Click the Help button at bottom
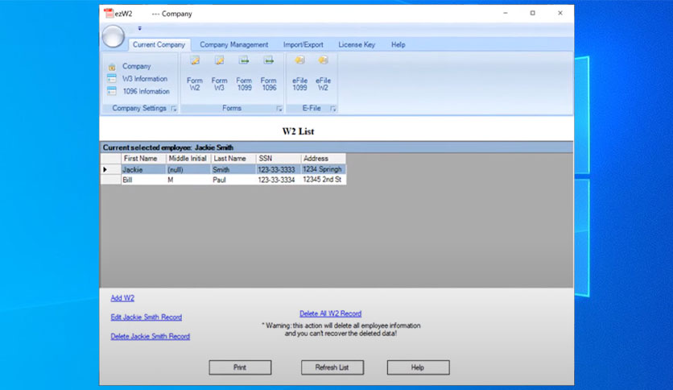Screen dimensions: 673x390 point(418,367)
